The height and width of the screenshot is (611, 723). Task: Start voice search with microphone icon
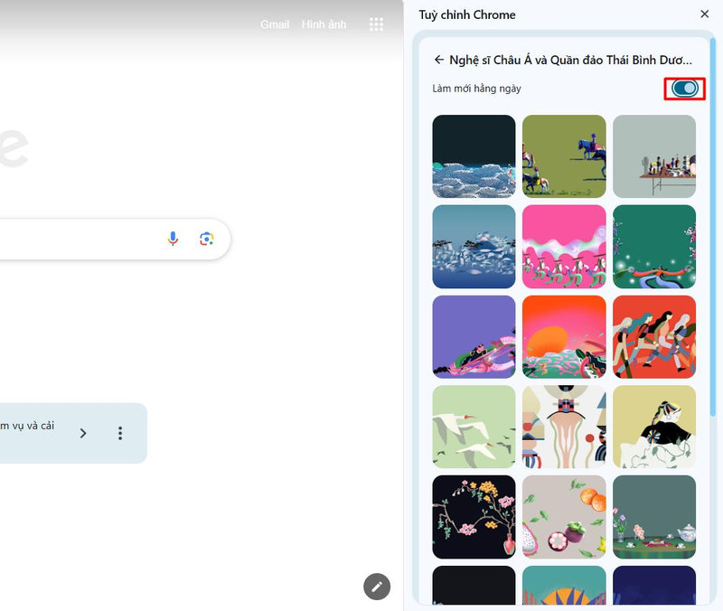[173, 239]
